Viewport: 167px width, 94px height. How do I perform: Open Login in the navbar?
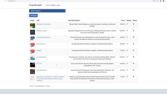coord(58,5)
